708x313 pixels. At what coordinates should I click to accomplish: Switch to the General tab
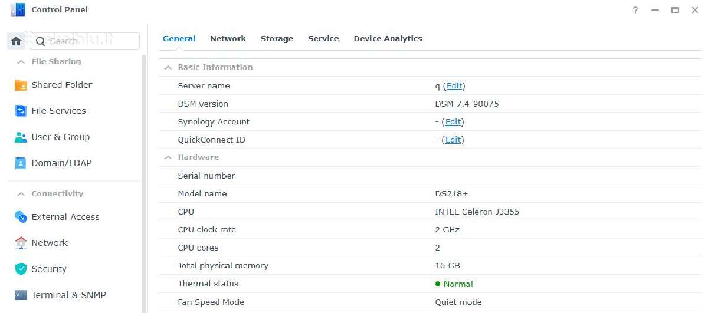click(x=179, y=38)
